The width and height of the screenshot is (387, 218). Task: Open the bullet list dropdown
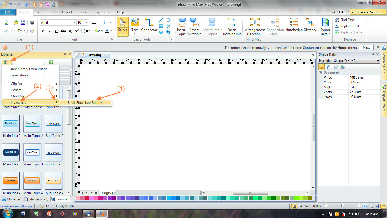point(110,22)
